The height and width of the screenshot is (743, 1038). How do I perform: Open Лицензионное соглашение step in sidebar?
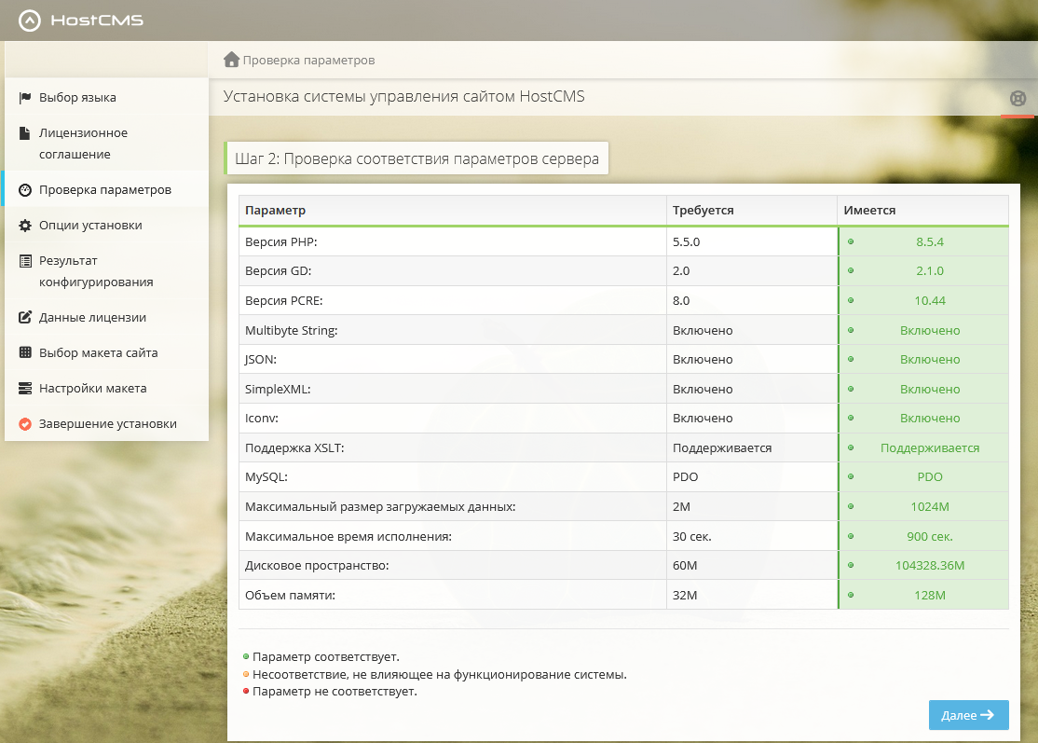[x=106, y=144]
